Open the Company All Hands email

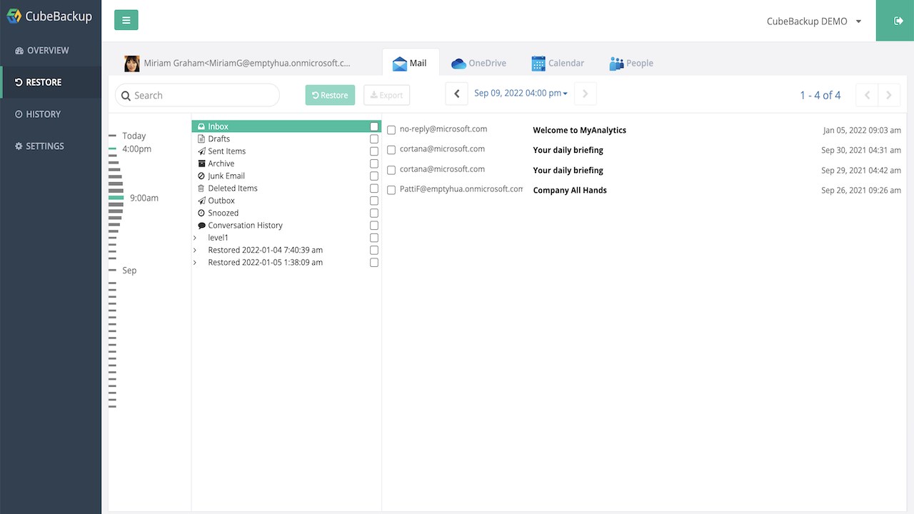point(570,191)
